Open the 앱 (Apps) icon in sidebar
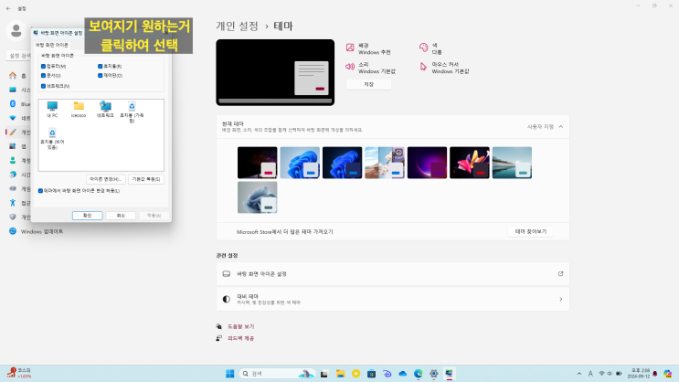Viewport: 679px width, 382px height. pyautogui.click(x=13, y=146)
